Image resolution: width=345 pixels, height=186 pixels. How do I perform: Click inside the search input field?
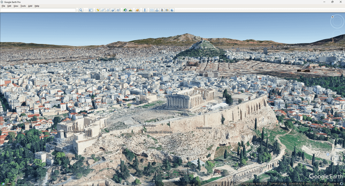38,10
